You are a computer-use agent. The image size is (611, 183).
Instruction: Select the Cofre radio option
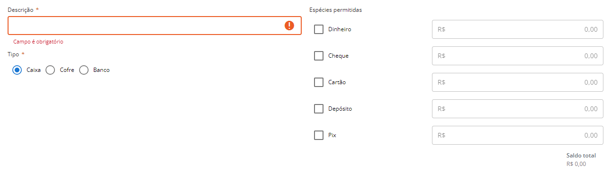pyautogui.click(x=51, y=70)
